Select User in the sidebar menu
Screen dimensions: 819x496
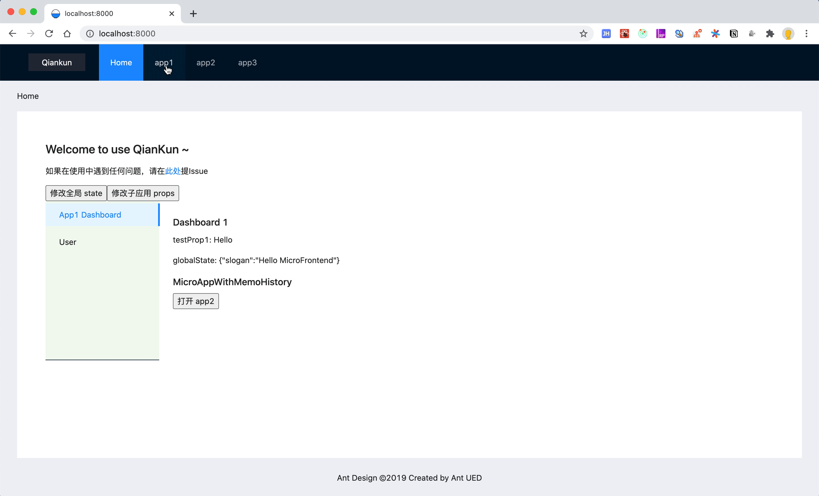coord(67,242)
